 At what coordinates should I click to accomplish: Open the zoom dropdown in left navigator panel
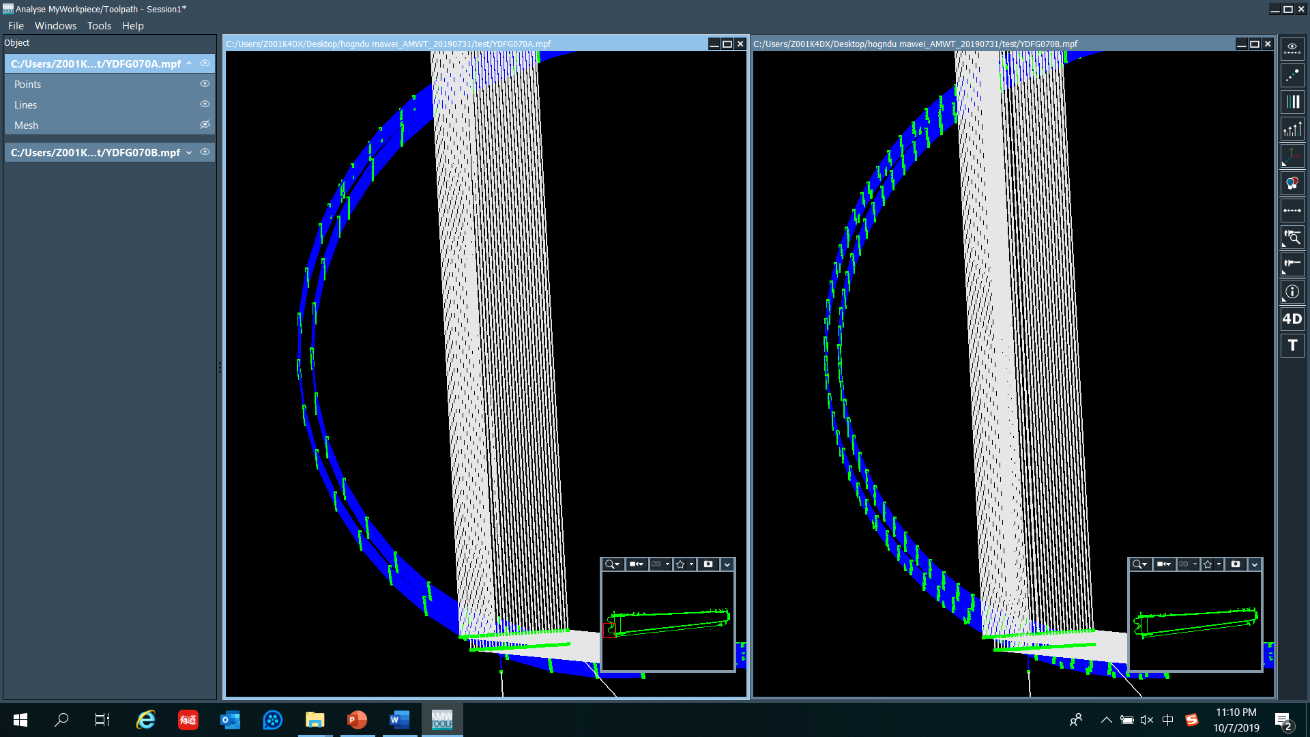click(613, 564)
